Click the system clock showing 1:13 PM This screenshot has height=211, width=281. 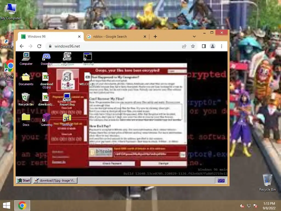[269, 206]
